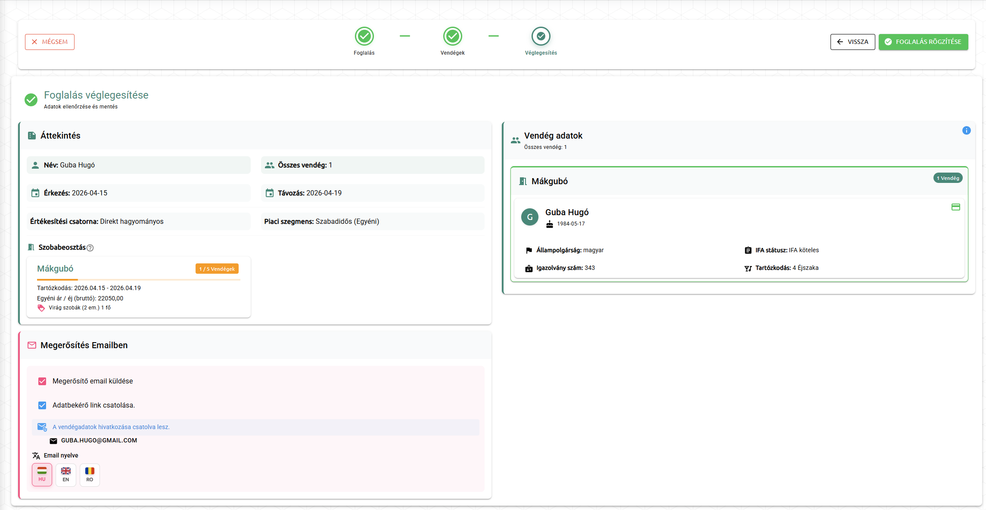Toggle Adatbekérő link csatolása checkbox
986x510 pixels.
pyautogui.click(x=42, y=405)
